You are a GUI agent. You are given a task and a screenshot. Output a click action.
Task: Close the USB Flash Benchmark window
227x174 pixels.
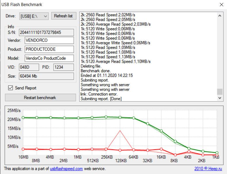[222, 5]
